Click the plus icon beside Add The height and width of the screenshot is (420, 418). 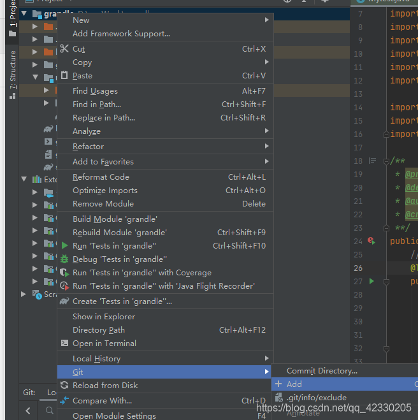278,384
